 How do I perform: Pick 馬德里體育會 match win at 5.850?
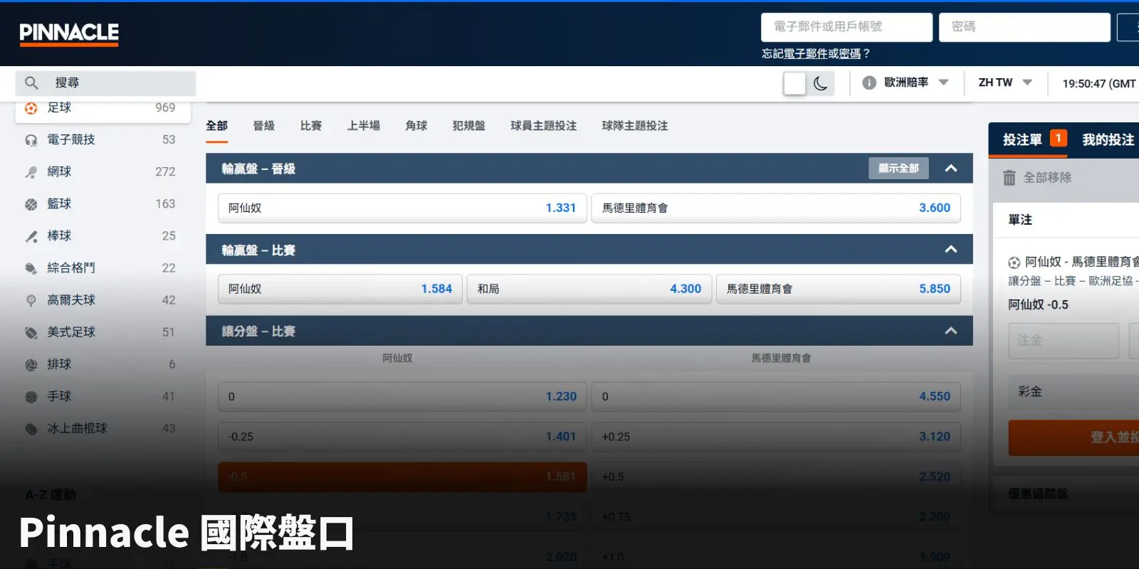[839, 289]
